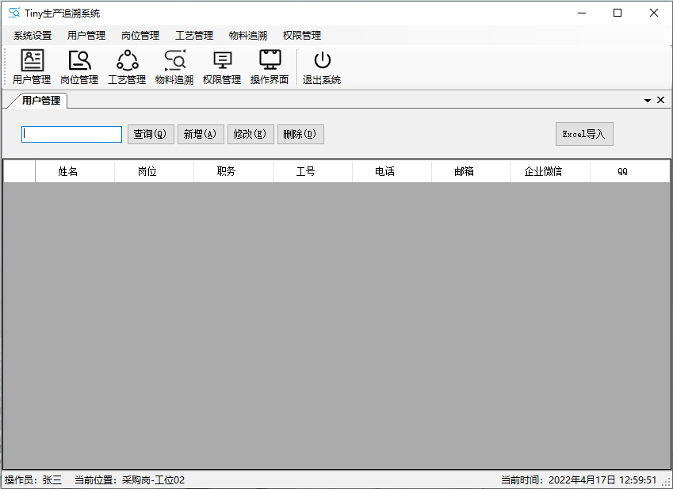Select the 用户管理 tab

(x=40, y=101)
